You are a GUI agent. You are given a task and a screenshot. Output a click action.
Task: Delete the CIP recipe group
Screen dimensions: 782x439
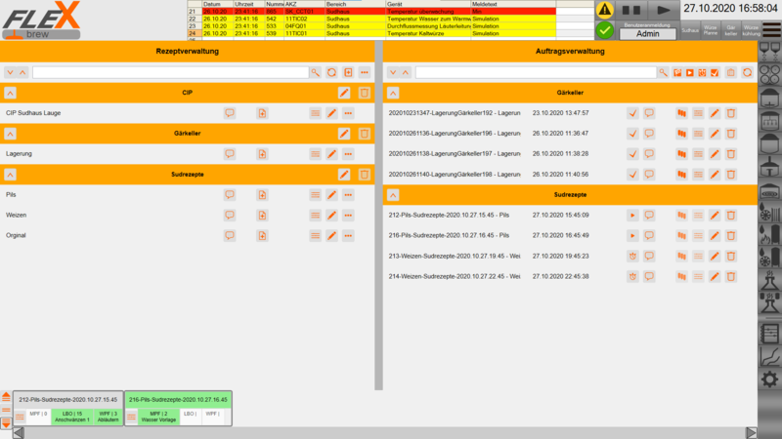[364, 93]
